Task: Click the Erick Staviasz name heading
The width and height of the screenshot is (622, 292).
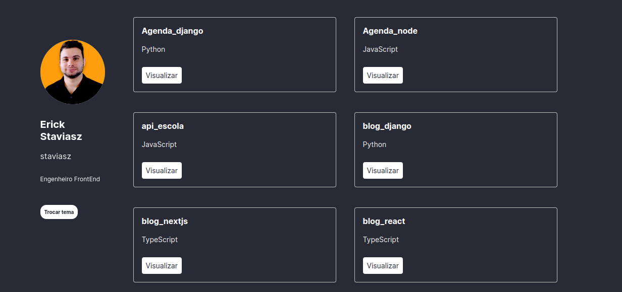Action: pyautogui.click(x=61, y=130)
